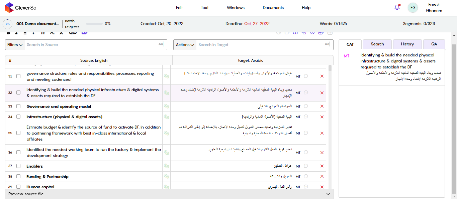Check the checkbox for segment 36
Screen dimensions: 457x199
click(x=18, y=152)
